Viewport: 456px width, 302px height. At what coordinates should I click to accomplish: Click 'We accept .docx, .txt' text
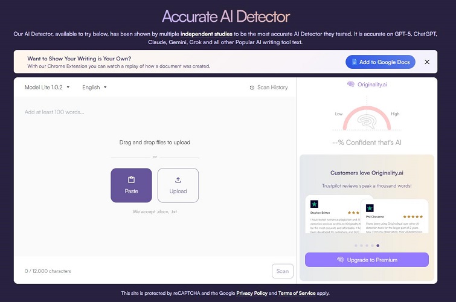[x=155, y=211]
